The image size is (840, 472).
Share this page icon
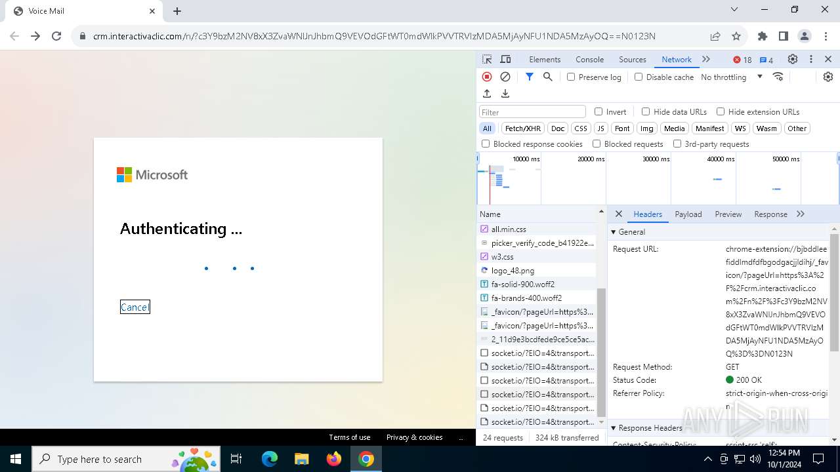coord(715,36)
